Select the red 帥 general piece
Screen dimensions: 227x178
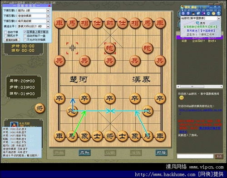click(110, 23)
